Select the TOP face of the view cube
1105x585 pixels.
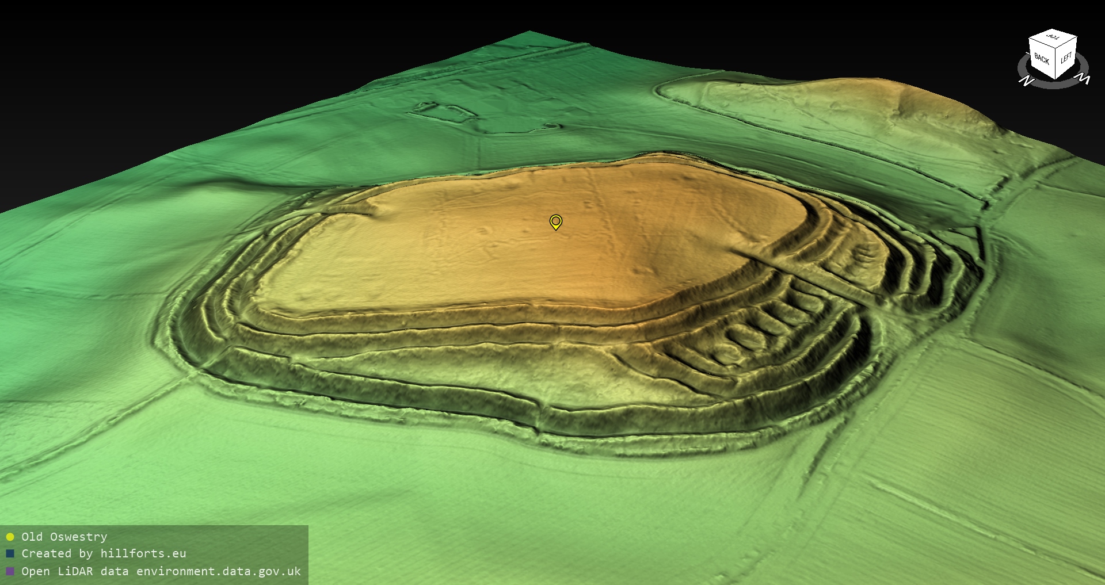pyautogui.click(x=1053, y=38)
